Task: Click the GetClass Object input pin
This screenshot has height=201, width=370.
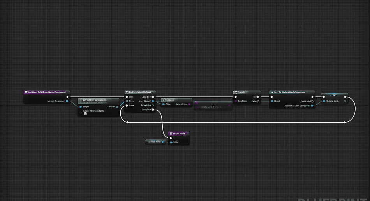Action: [163, 104]
